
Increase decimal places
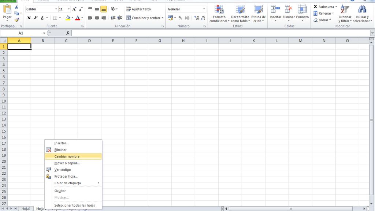[197, 18]
